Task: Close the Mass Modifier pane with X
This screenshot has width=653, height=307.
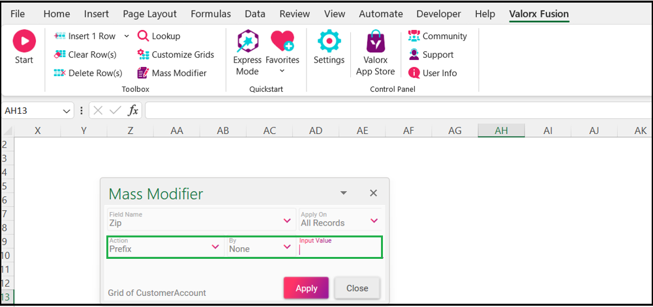Action: 374,193
